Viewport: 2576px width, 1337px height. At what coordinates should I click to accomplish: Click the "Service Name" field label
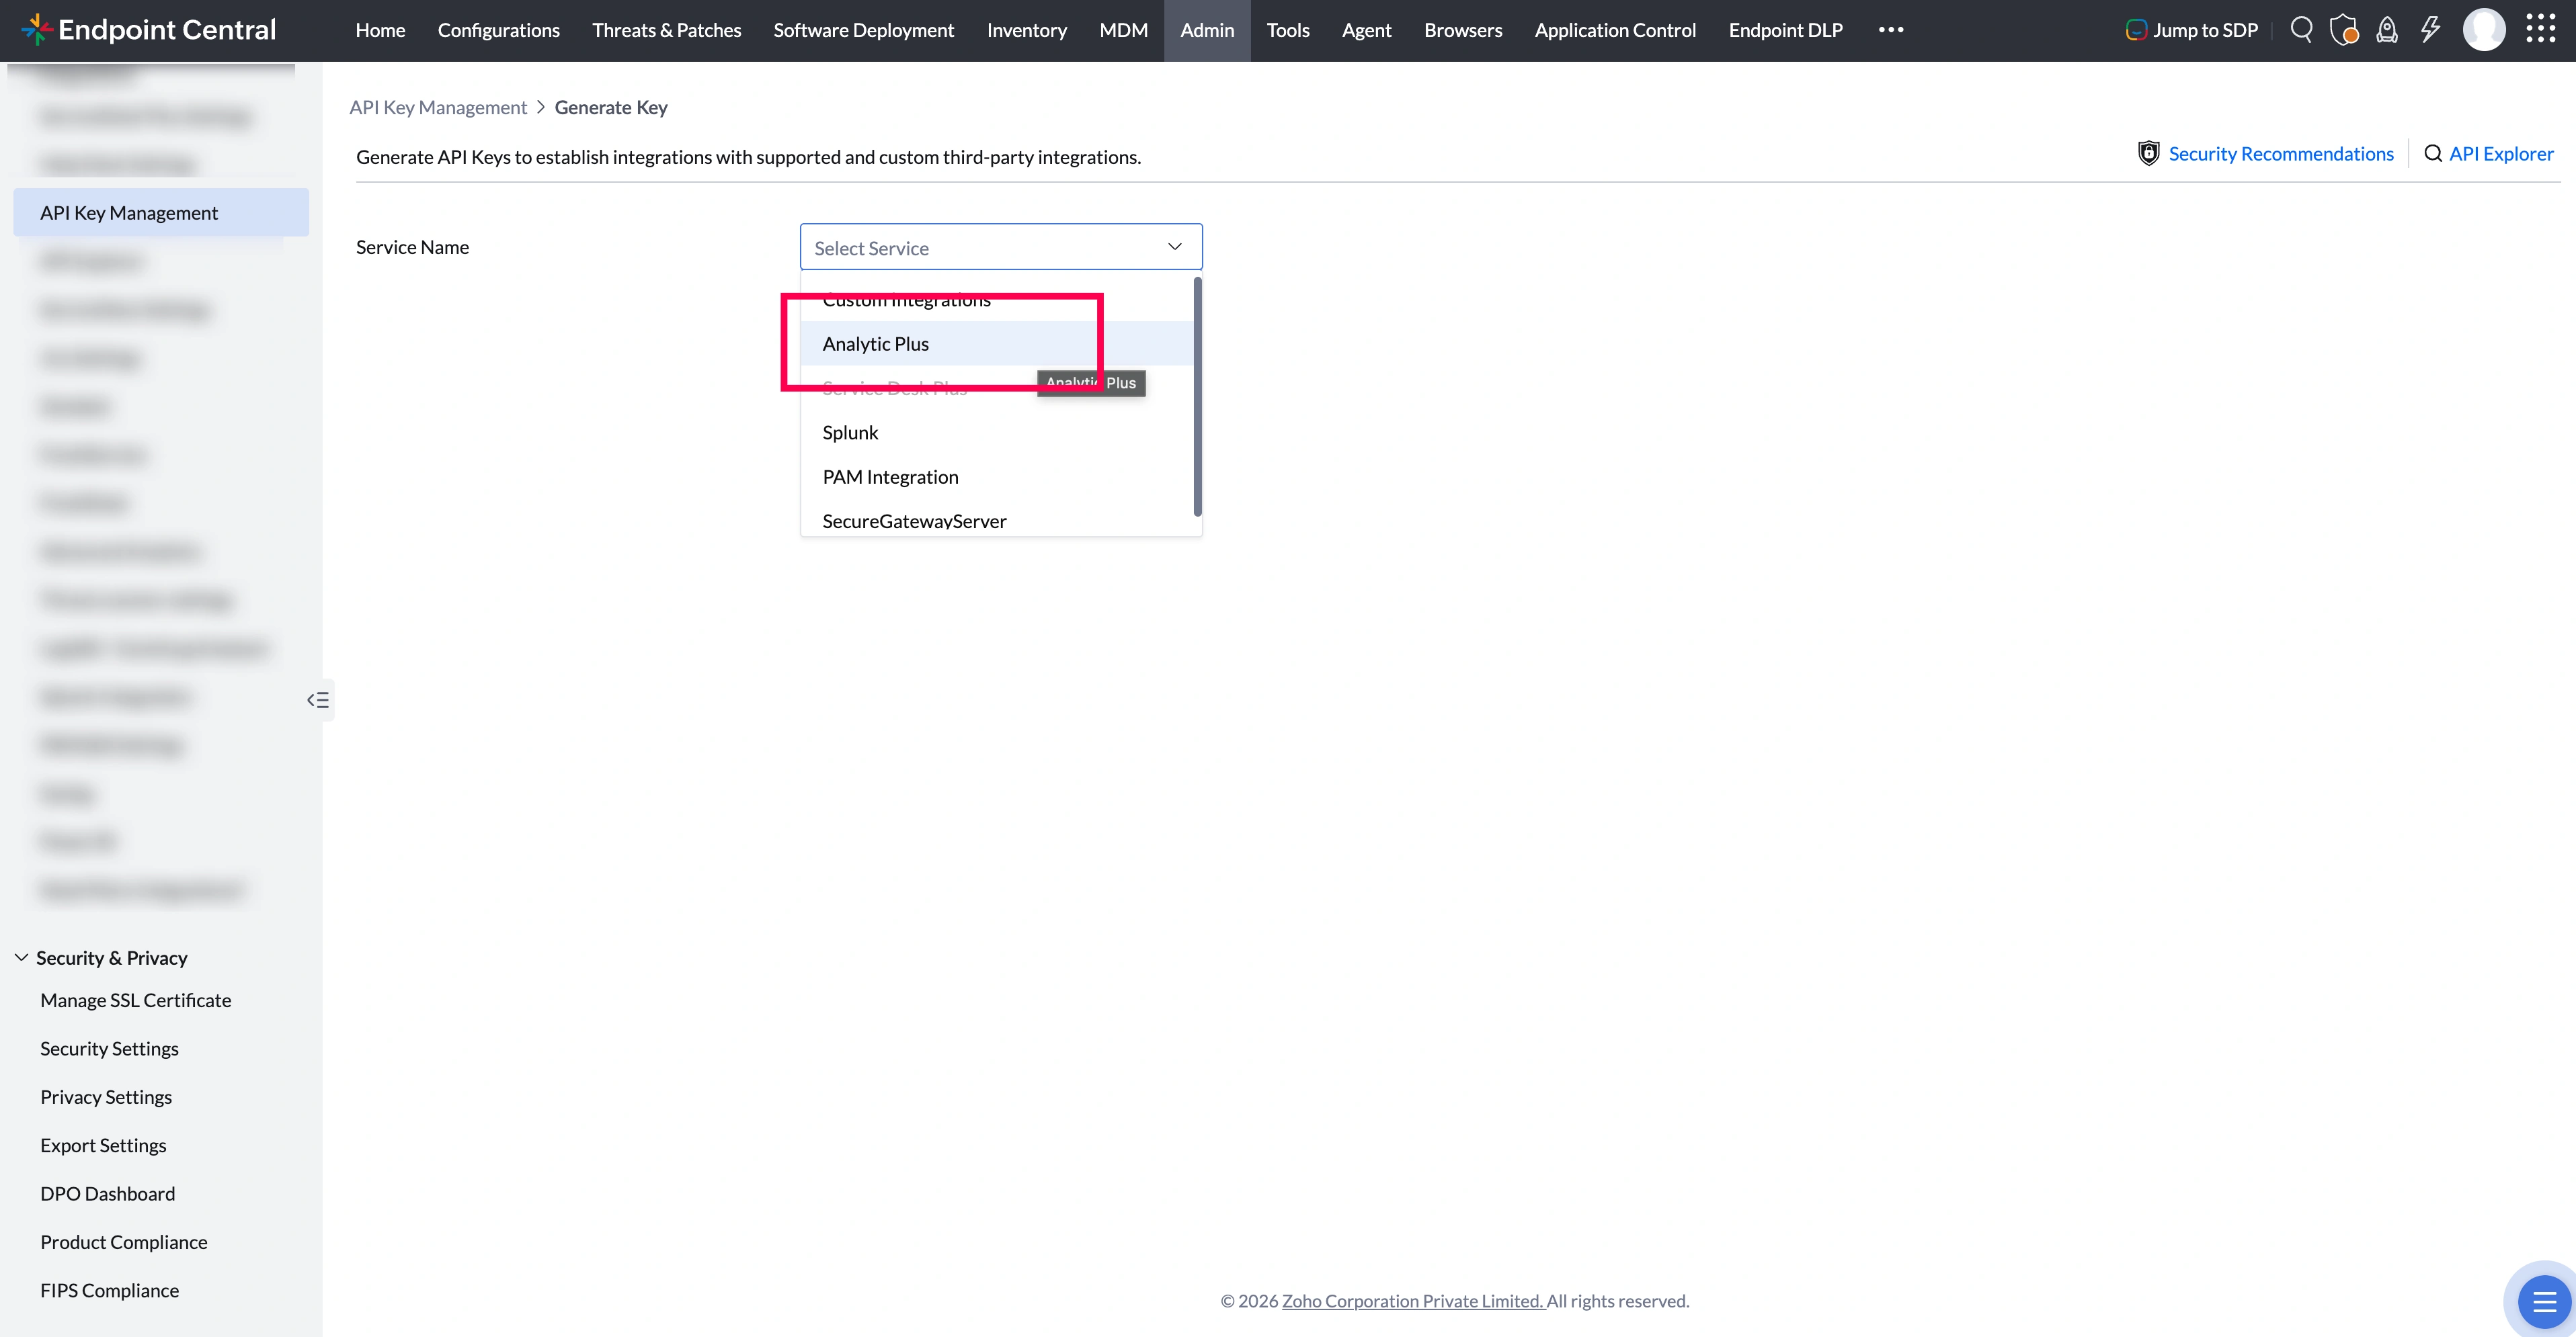[x=412, y=247]
